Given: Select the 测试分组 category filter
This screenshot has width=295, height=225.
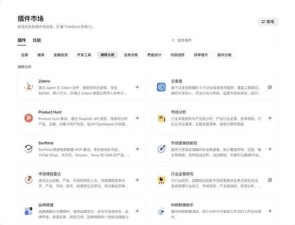Looking at the screenshot, I should (x=224, y=55).
